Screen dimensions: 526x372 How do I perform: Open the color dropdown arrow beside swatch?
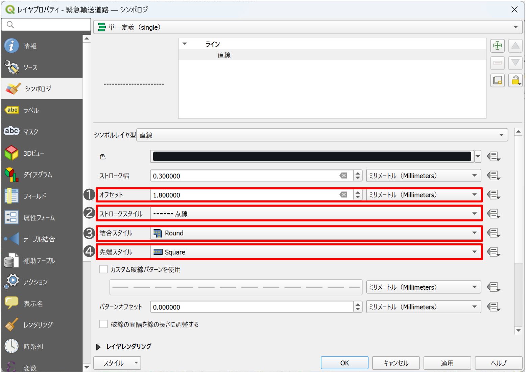pos(478,157)
